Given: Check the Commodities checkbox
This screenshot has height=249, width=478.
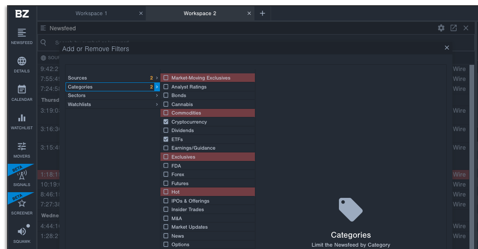Looking at the screenshot, I should [166, 113].
